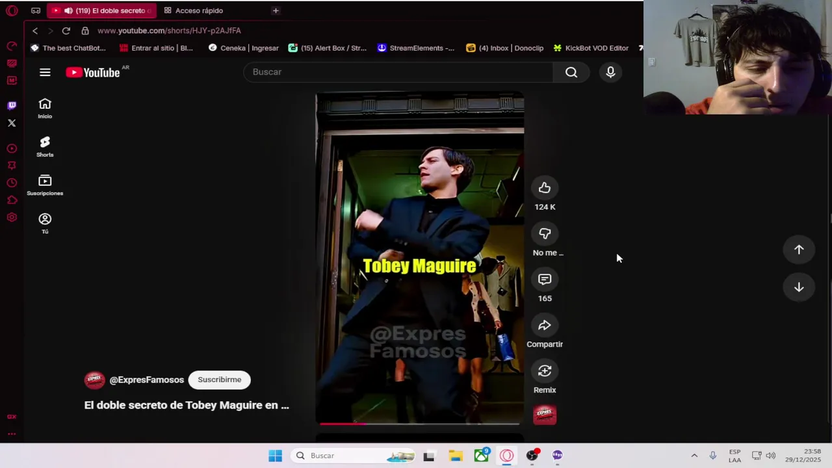Image resolution: width=832 pixels, height=468 pixels.
Task: Open 'The best ChatBot...' bookmark
Action: 68,48
